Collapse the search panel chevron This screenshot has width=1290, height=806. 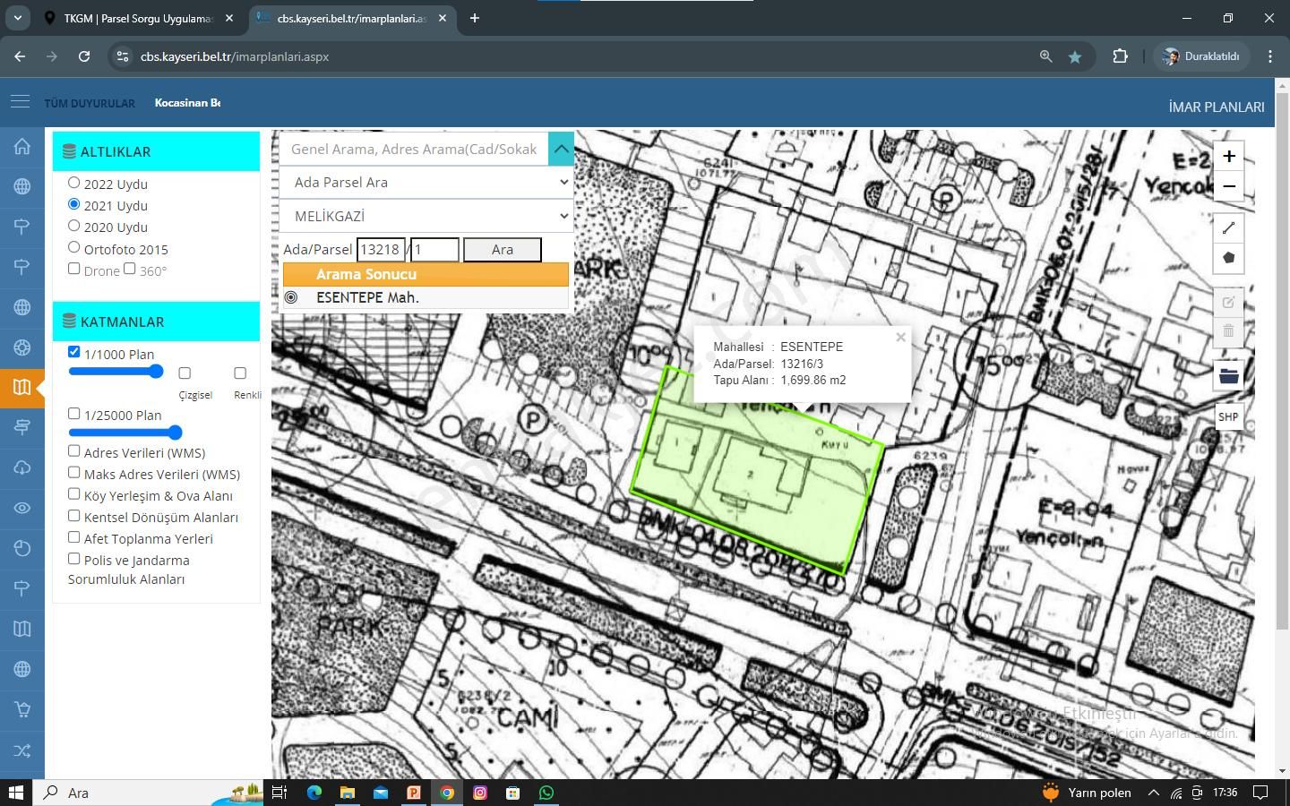pyautogui.click(x=561, y=149)
